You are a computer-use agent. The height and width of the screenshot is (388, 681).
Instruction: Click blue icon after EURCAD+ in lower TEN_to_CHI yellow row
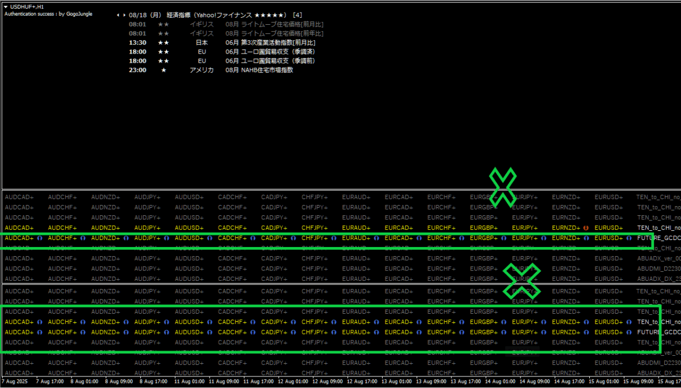point(418,322)
